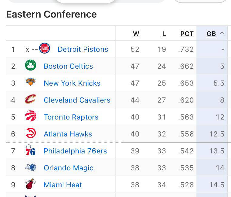Image resolution: width=231 pixels, height=197 pixels.
Task: Click the Cleveland Cavaliers logo icon
Action: [31, 100]
